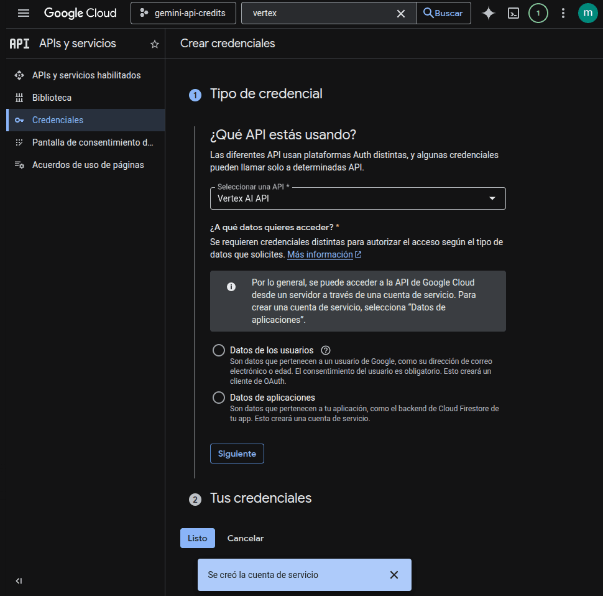Click the consent screen sidebar icon
The height and width of the screenshot is (596, 603).
click(19, 142)
